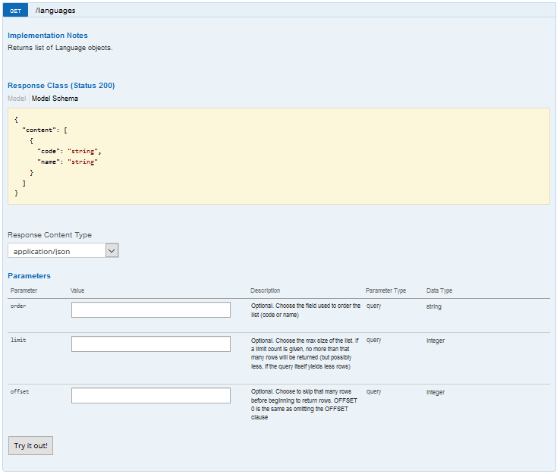Focus the order parameter value field

tap(151, 310)
